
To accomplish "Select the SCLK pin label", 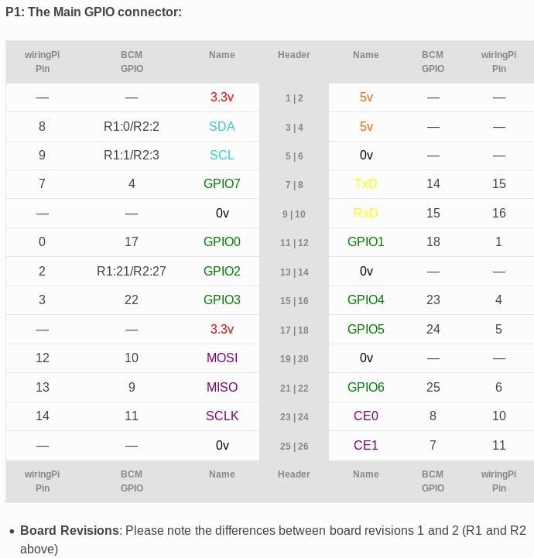I will [x=222, y=416].
